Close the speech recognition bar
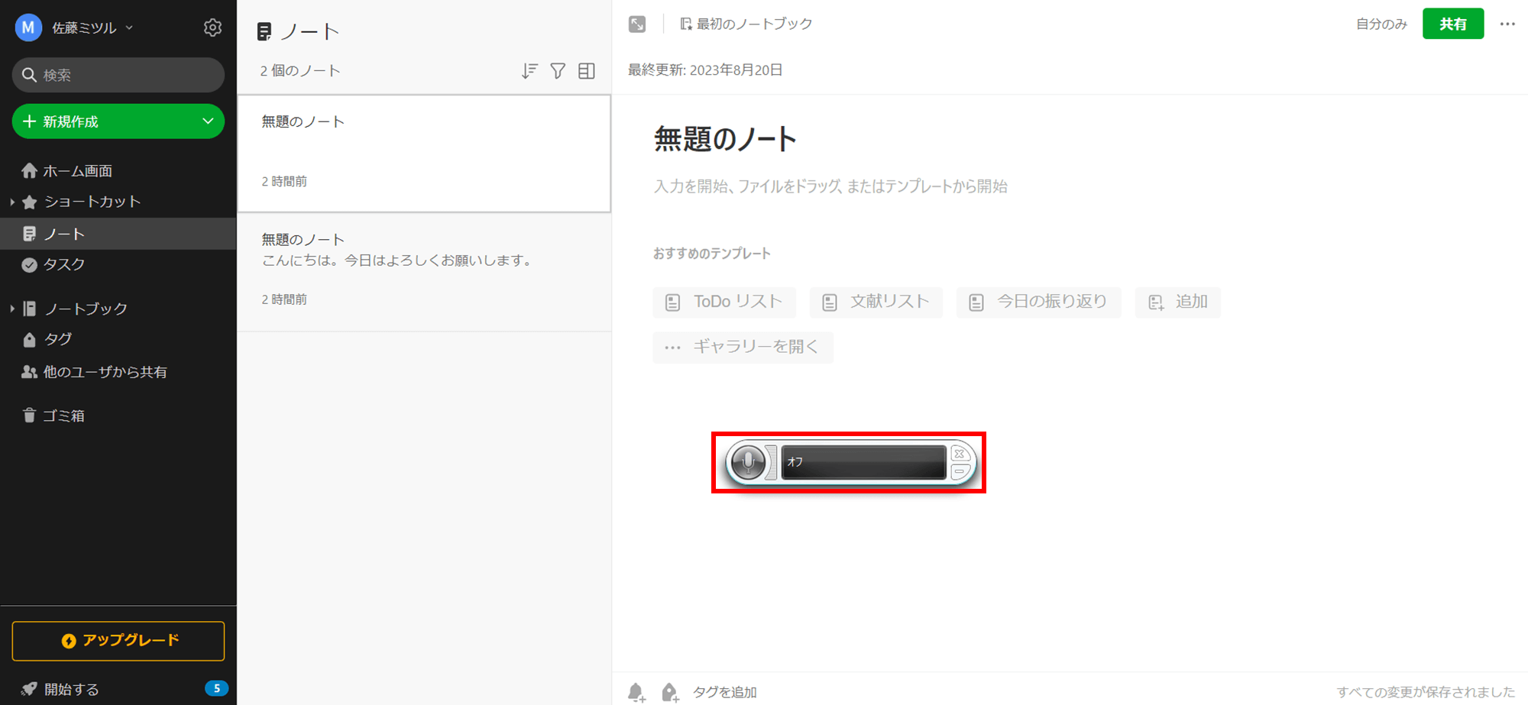The width and height of the screenshot is (1528, 705). [x=960, y=454]
